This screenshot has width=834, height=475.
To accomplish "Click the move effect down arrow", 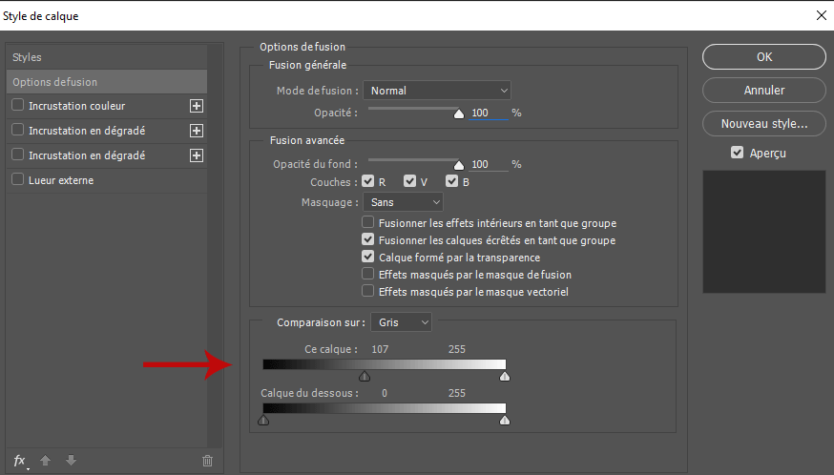I will tap(70, 461).
